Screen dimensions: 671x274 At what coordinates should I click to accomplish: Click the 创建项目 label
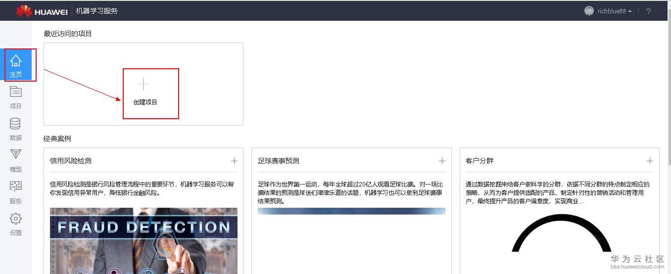click(145, 102)
